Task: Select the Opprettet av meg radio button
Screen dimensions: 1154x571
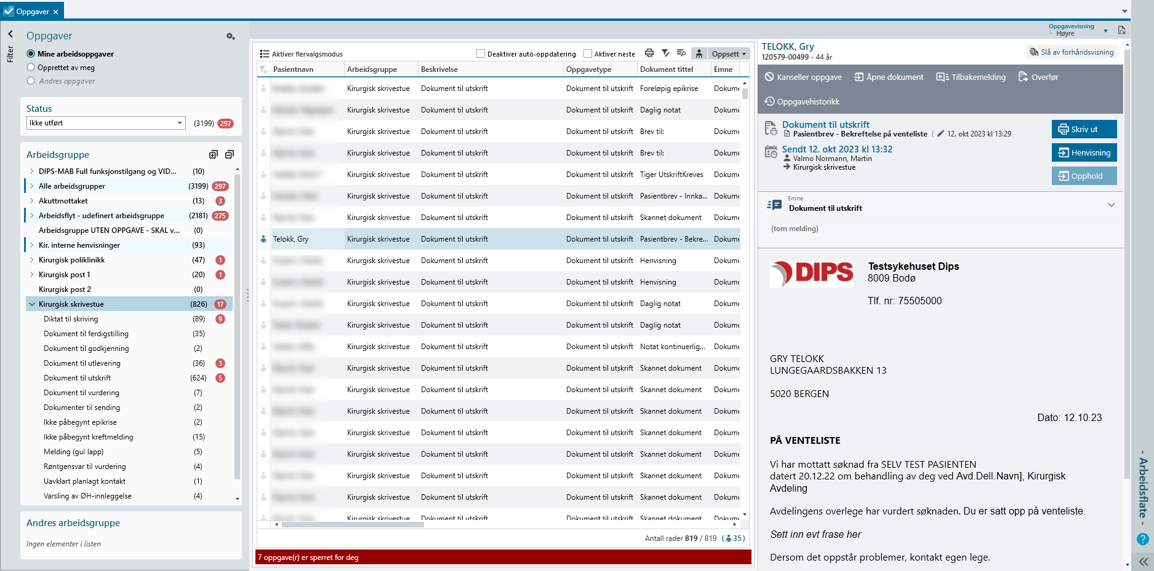Action: 31,68
